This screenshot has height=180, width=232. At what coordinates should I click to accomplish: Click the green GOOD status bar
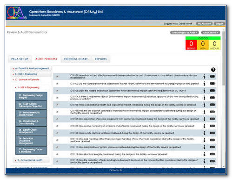[203, 38]
